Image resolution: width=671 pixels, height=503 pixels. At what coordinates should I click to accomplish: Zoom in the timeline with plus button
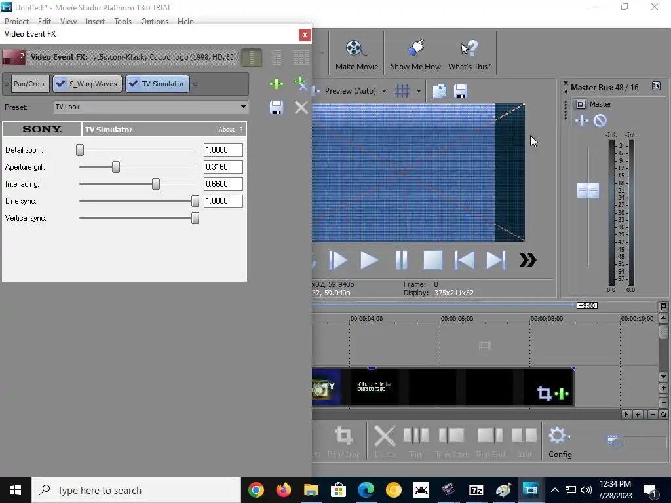638,415
